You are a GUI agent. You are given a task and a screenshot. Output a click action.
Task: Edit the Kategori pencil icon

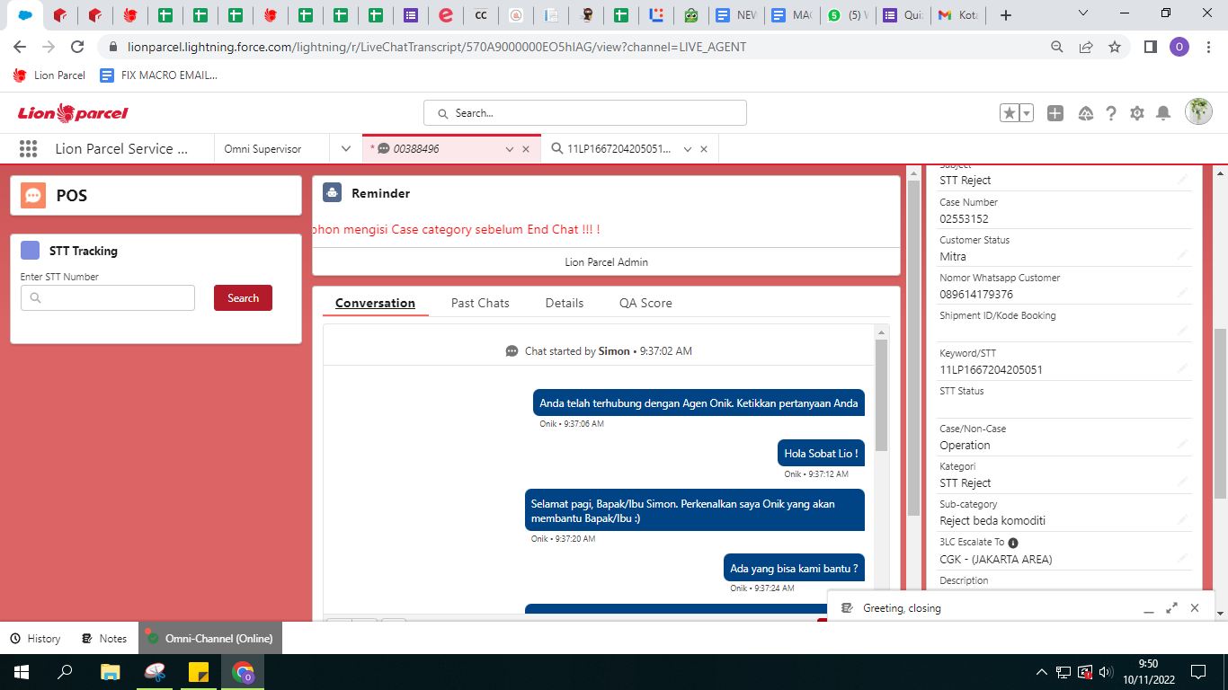coord(1183,482)
